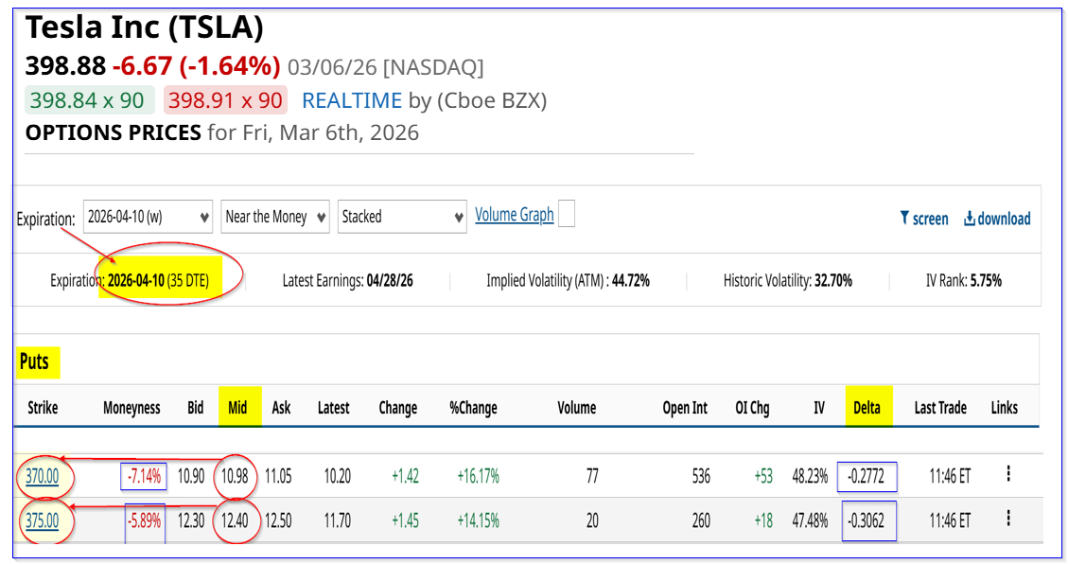Click the 370.00 strike link
Image resolution: width=1068 pixels, height=564 pixels.
42,476
